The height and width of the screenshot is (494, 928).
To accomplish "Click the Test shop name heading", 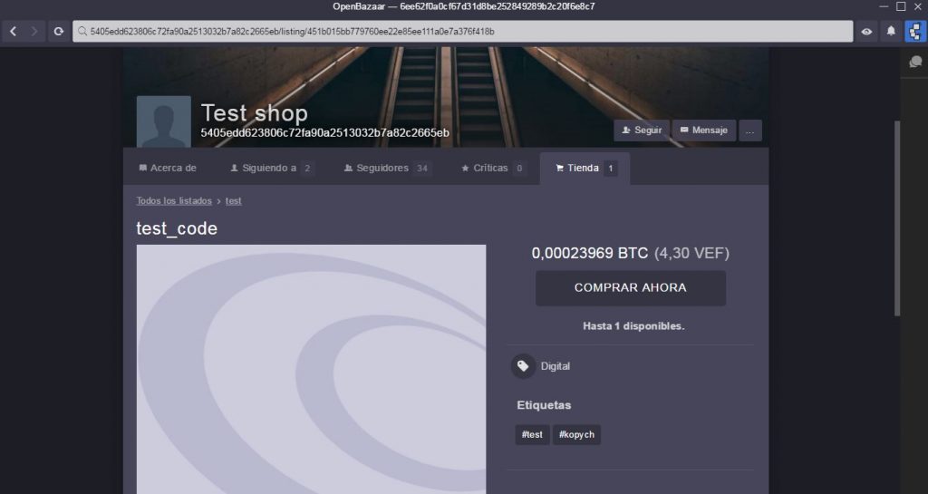I will (255, 112).
